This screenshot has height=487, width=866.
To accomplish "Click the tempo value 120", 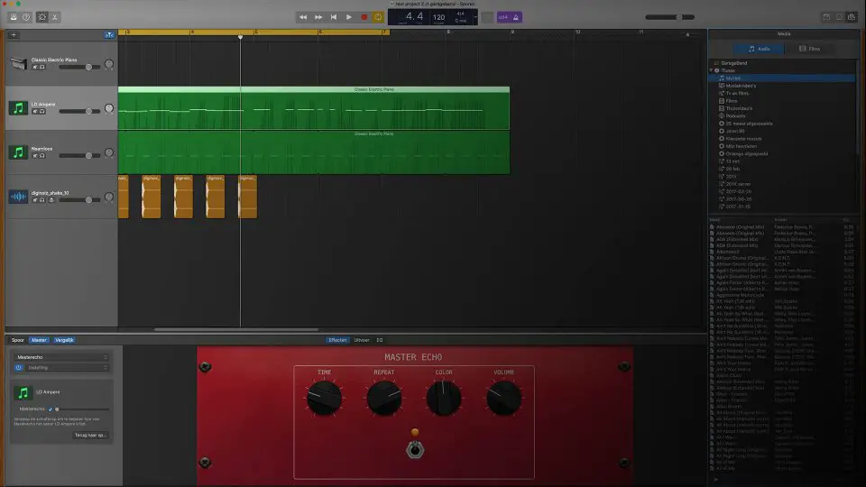I will tap(438, 17).
